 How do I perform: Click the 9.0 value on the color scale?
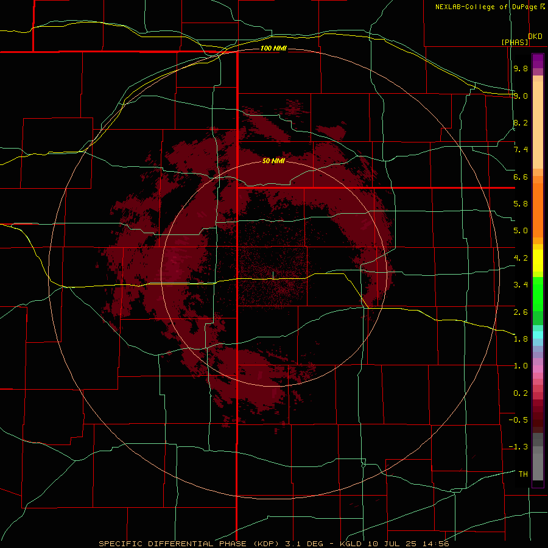(521, 96)
